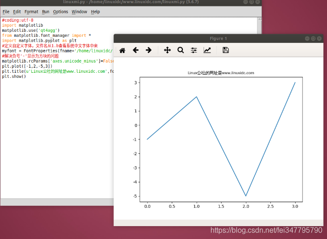327x239 pixels.
Task: Click the 'import matplotlib.pyplot as plt' line
Action: point(39,41)
